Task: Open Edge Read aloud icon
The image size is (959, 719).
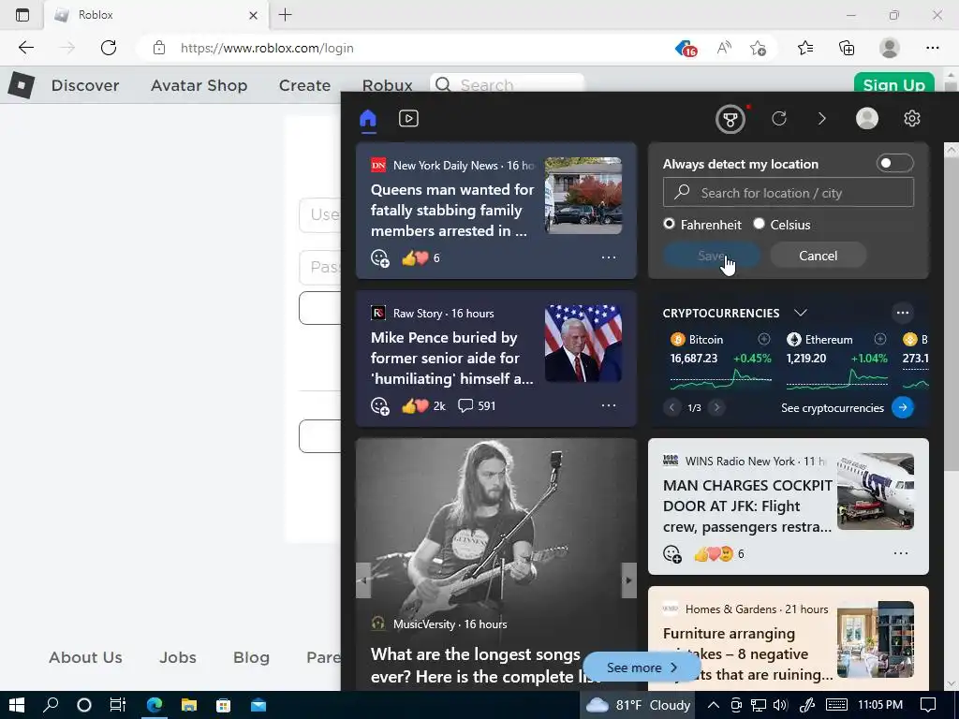Action: [724, 48]
